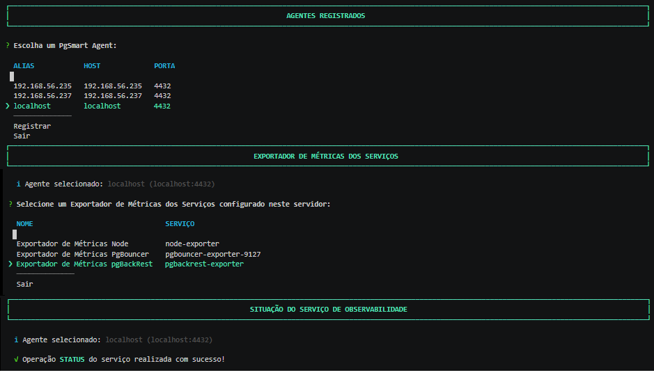Click the AGENTES REGISTRADOS banner title
Screen dimensions: 654x375
[326, 16]
